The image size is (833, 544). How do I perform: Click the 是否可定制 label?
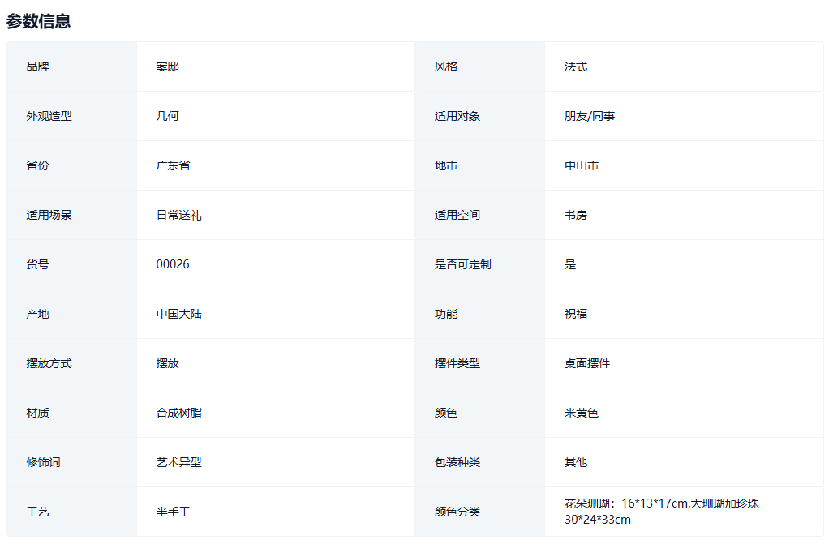[462, 264]
